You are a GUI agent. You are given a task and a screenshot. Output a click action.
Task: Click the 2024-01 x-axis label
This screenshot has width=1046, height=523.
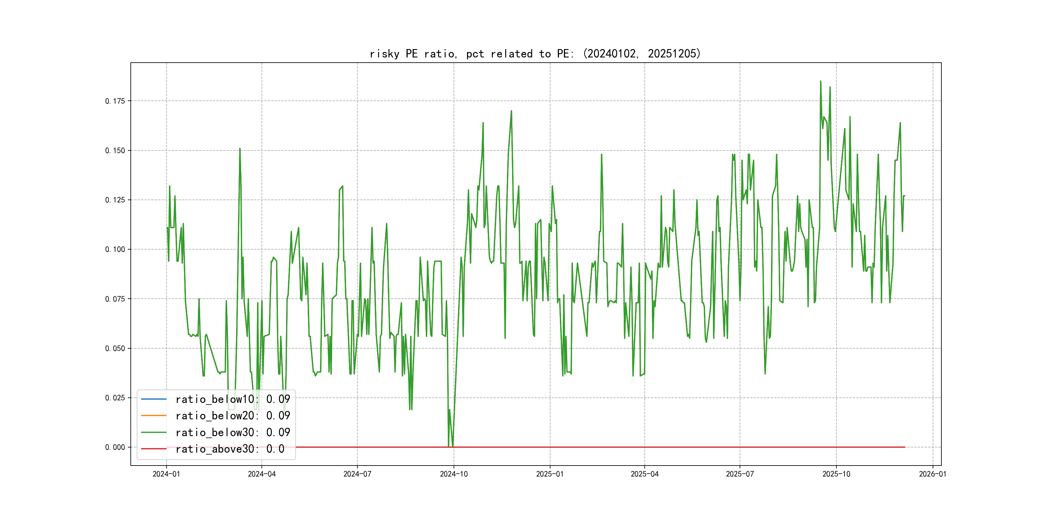(166, 474)
